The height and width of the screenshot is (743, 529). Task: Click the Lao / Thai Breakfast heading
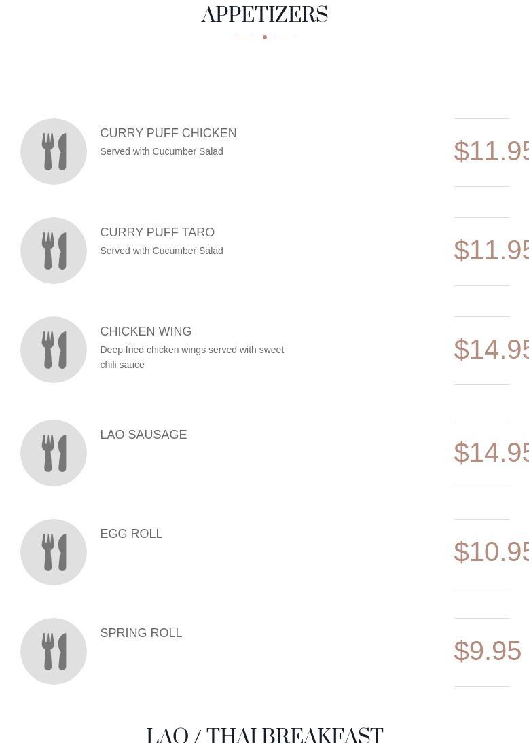point(264,735)
